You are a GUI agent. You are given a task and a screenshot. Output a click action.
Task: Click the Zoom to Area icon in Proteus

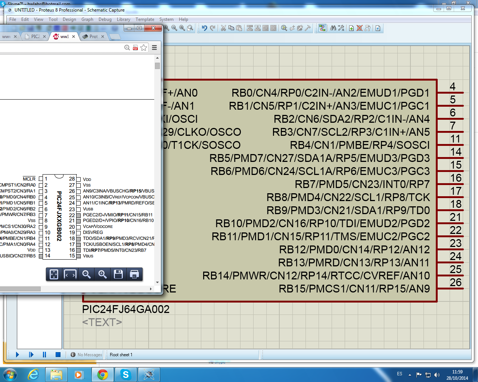point(190,28)
